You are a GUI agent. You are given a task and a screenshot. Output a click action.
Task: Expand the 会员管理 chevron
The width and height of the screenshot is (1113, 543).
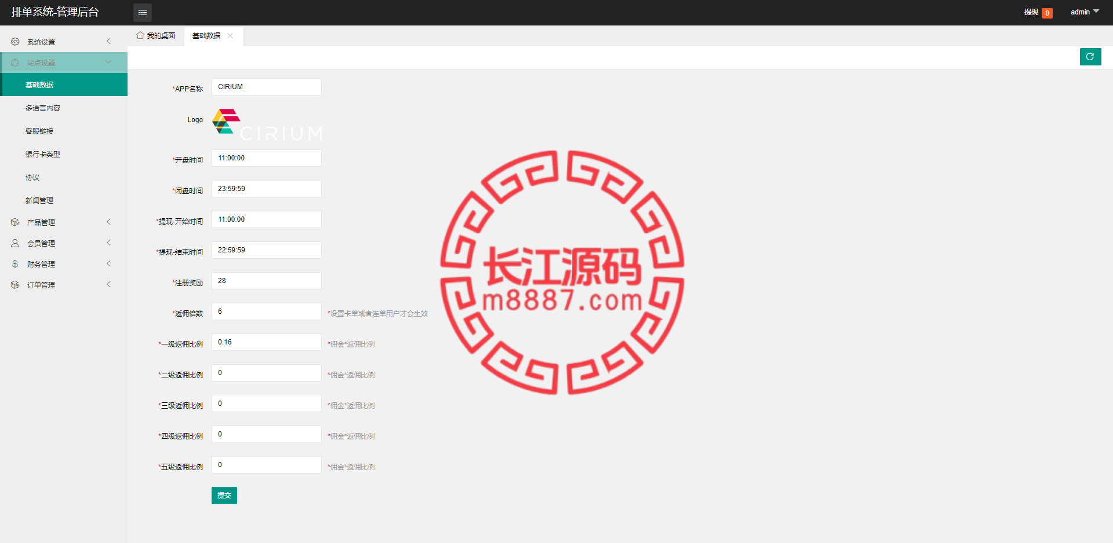[x=108, y=243]
